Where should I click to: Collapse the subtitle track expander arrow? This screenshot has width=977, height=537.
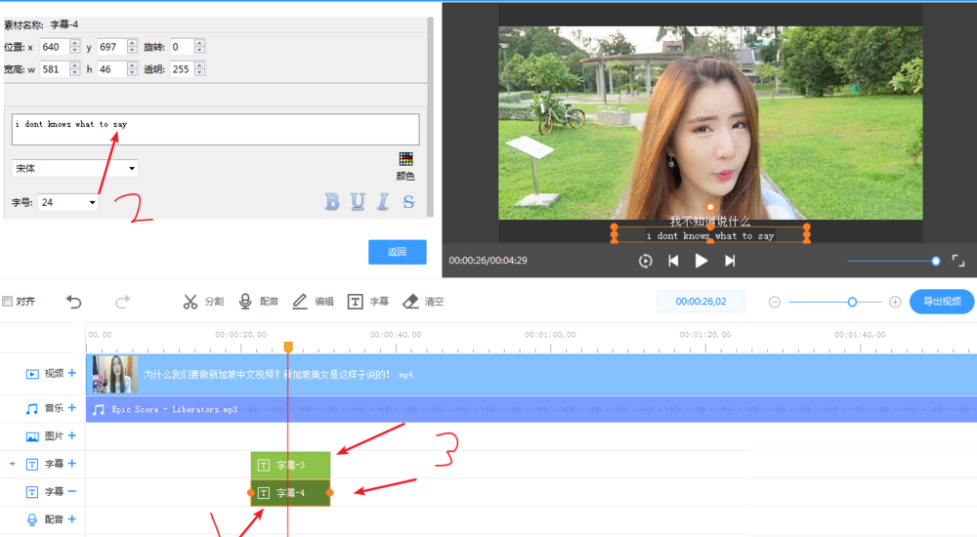click(x=13, y=465)
